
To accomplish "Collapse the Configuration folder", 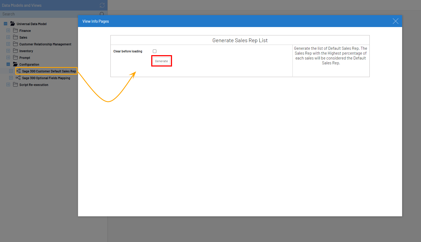I will [x=8, y=64].
